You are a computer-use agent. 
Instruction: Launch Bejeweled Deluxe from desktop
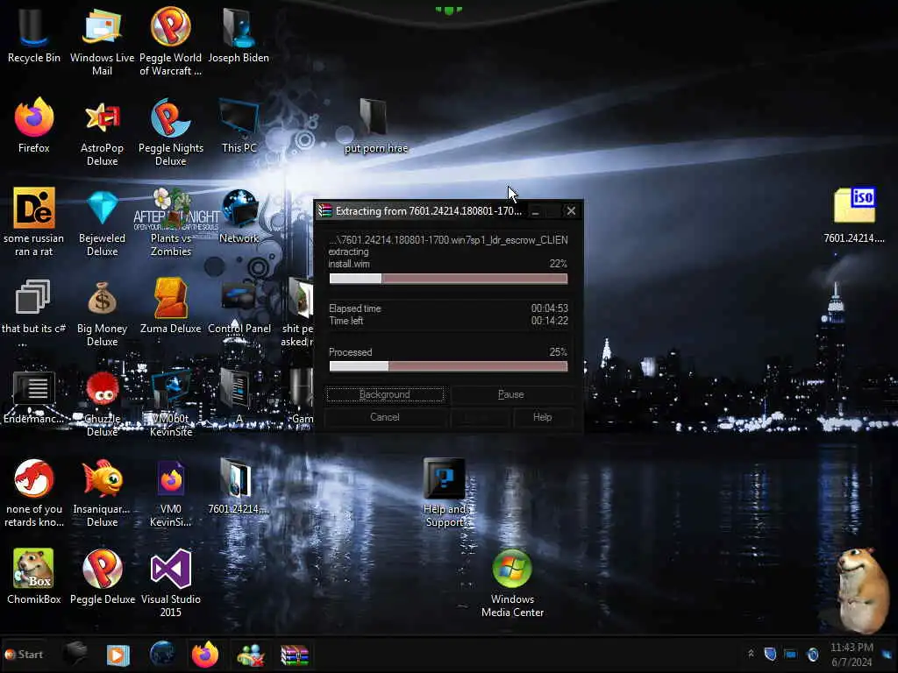[x=102, y=222]
